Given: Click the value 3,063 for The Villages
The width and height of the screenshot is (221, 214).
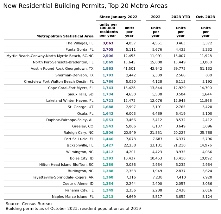Looking at the screenshot, I should coord(108,43).
